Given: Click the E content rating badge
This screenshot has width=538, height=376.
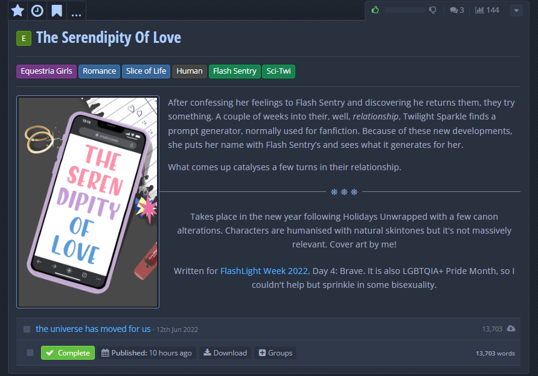Looking at the screenshot, I should (24, 38).
